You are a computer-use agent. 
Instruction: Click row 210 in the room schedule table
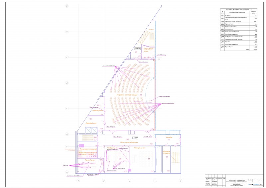(239, 39)
